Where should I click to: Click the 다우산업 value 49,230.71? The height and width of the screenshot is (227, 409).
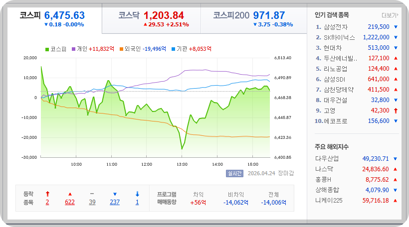(x=376, y=158)
